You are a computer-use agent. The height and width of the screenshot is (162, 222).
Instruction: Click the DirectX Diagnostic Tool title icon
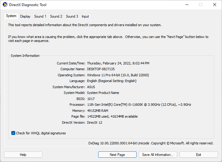click(5, 5)
